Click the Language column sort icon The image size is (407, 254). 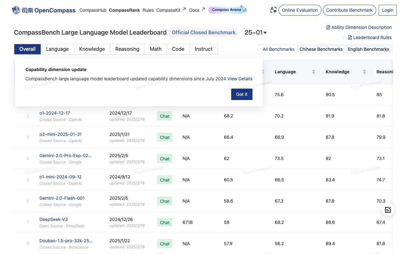click(313, 72)
